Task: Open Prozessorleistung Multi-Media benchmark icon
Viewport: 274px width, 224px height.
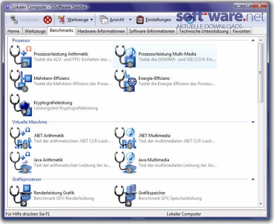Action: point(125,56)
